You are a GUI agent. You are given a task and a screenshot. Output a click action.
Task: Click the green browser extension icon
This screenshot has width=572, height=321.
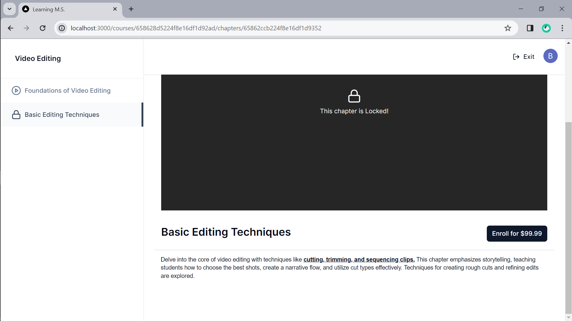coord(546,28)
